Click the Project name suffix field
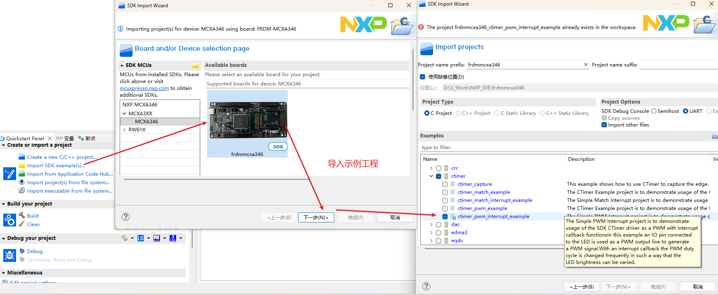Screen dimensions: 718x295 679,64
